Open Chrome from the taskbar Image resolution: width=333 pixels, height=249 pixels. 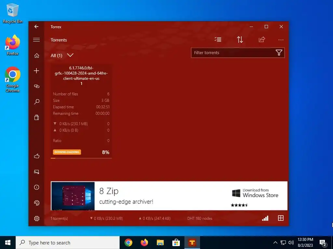[x=128, y=243]
